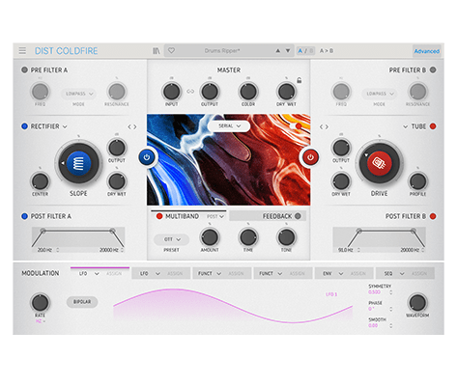
Task: Load next preset with down arrow
Action: tap(288, 51)
